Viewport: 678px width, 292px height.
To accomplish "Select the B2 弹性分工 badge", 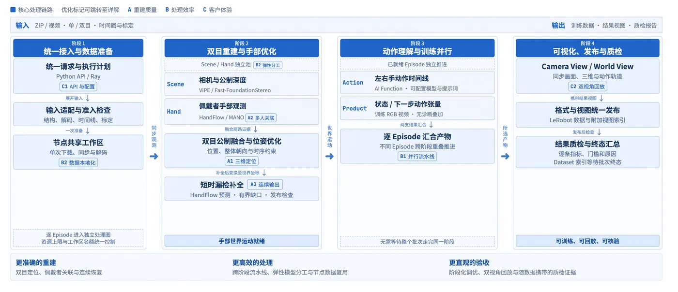I will click(x=268, y=65).
